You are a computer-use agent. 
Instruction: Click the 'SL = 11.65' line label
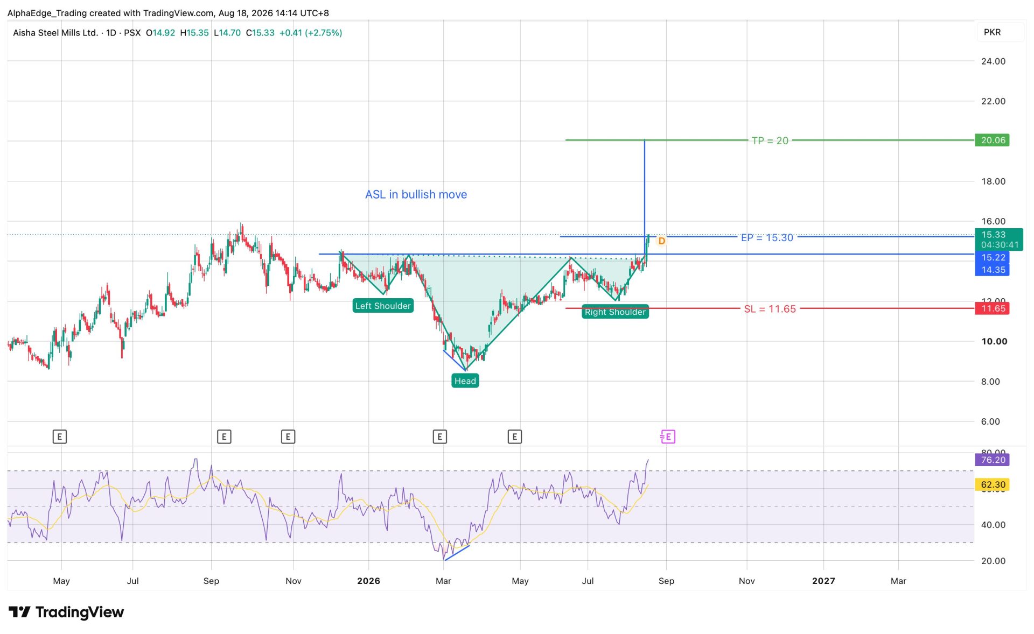coord(770,309)
